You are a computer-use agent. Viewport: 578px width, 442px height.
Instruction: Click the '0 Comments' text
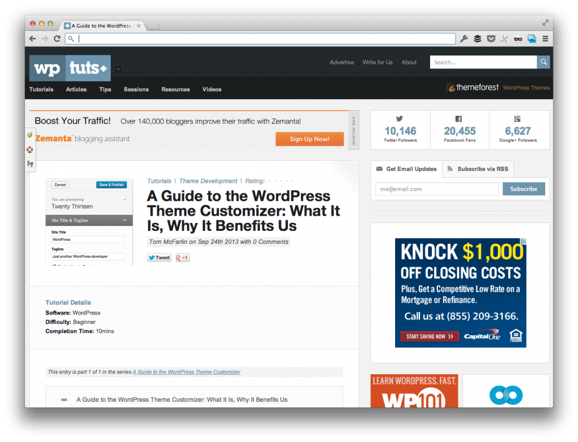270,242
